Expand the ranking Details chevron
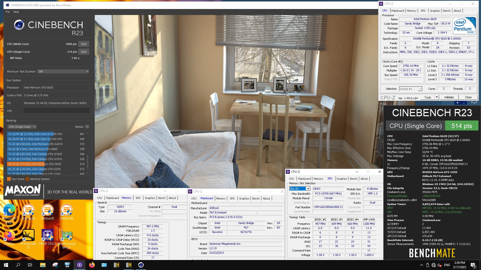The width and height of the screenshot is (481, 270). pos(87,127)
